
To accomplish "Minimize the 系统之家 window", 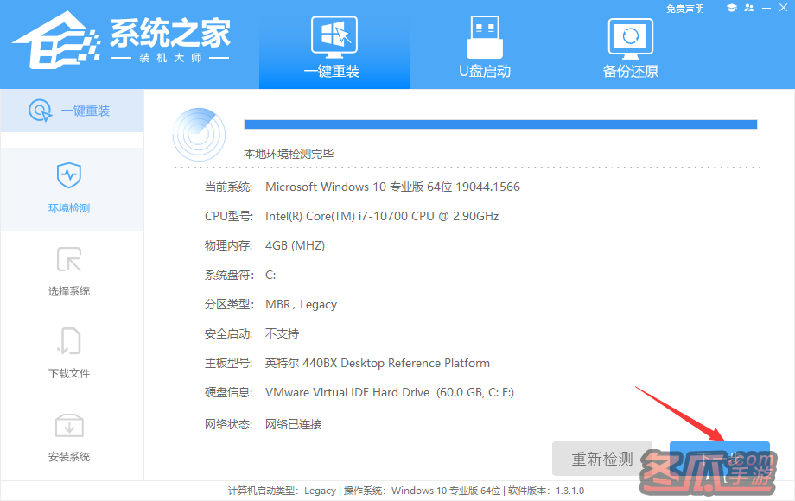I will coord(766,8).
